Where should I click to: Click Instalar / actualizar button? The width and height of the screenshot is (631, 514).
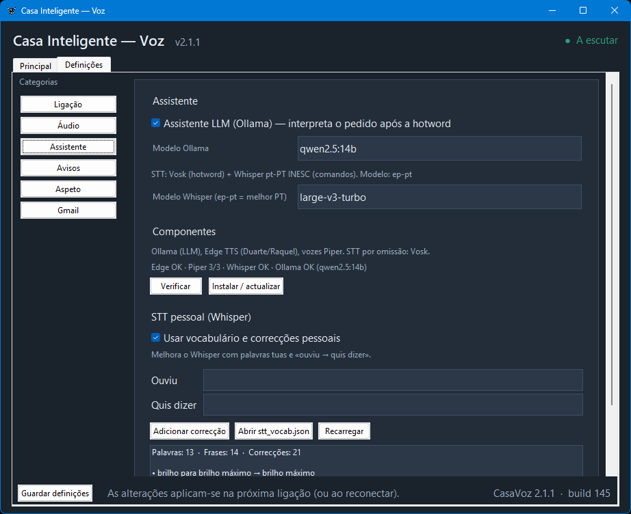tap(246, 286)
